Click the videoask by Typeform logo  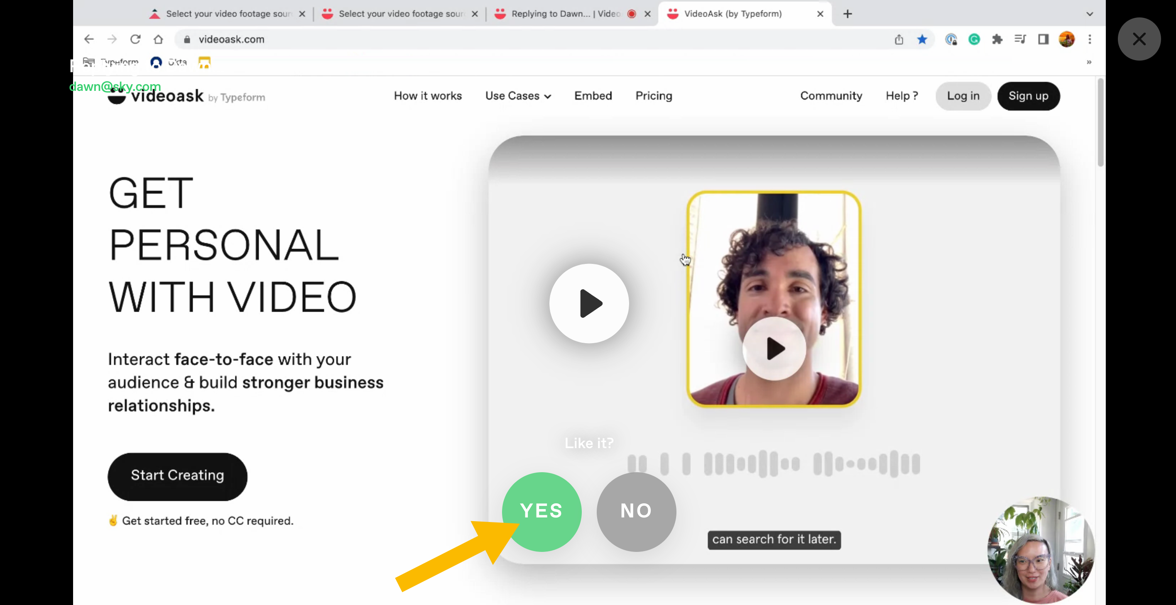186,96
